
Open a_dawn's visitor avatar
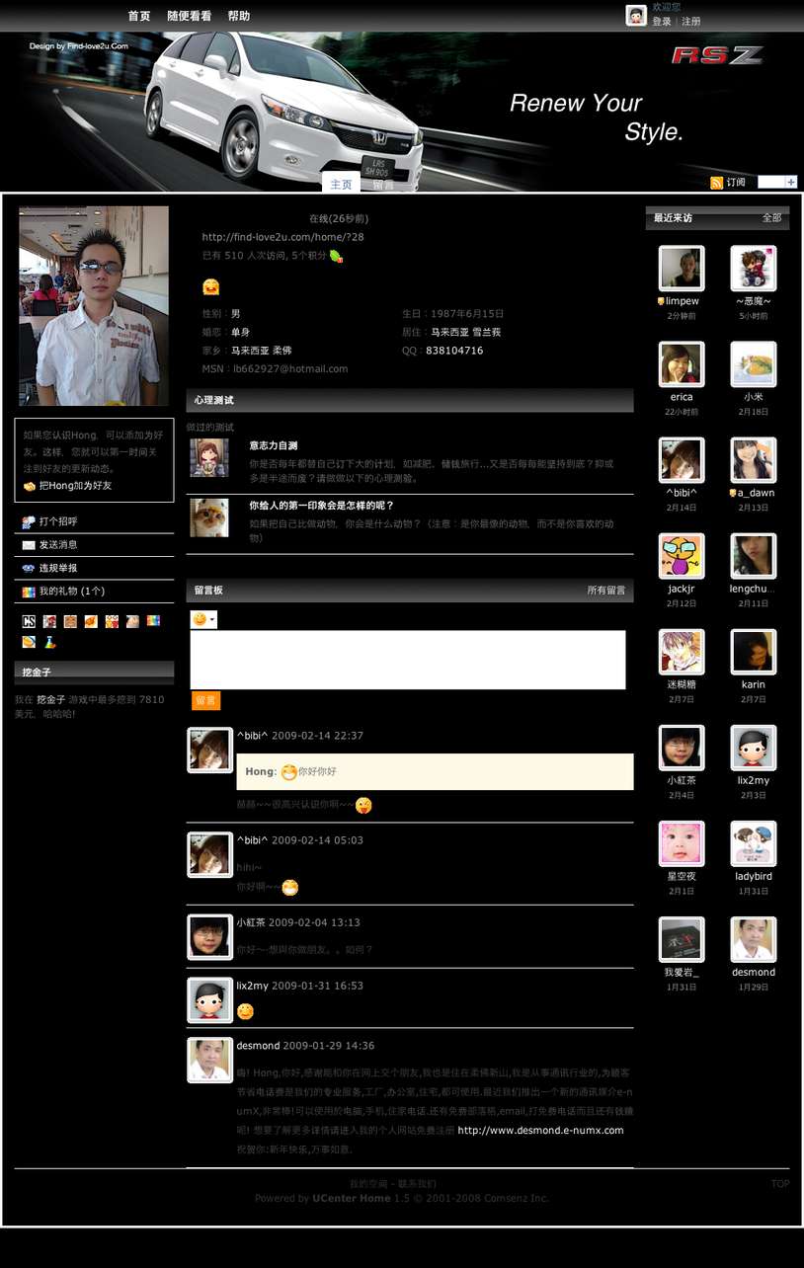pyautogui.click(x=754, y=460)
